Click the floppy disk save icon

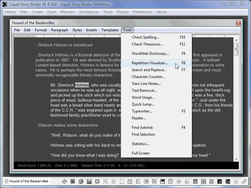pyautogui.click(x=89, y=181)
